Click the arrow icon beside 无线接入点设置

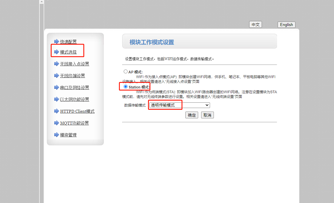click(56, 64)
